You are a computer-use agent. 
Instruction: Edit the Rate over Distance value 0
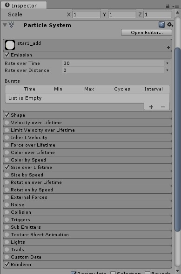point(113,70)
